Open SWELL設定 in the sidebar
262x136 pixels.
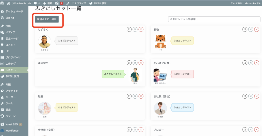12,76
